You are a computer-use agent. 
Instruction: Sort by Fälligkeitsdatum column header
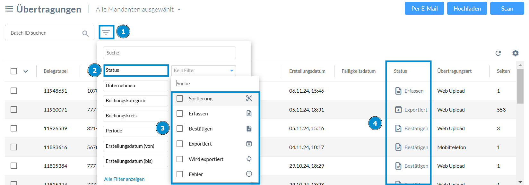point(359,71)
